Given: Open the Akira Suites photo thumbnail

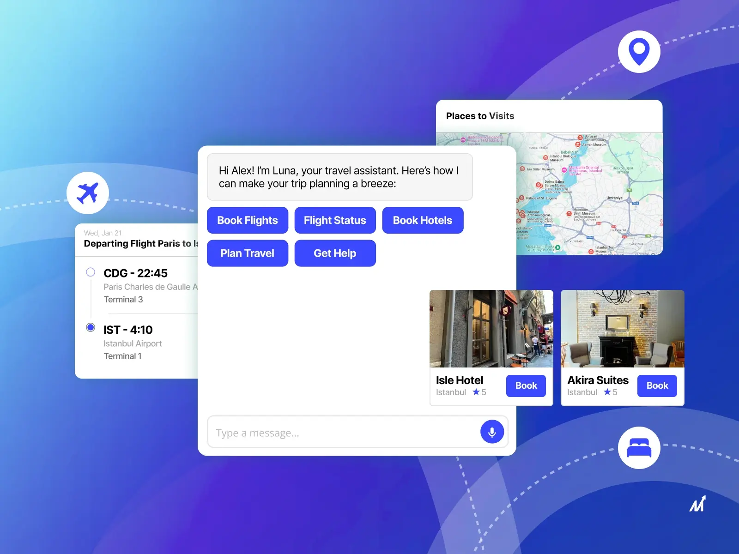Looking at the screenshot, I should [622, 329].
